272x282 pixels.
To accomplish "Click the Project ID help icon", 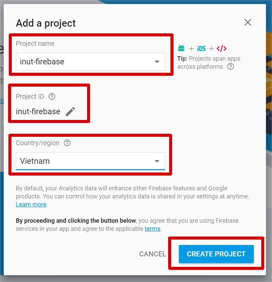I will [x=52, y=96].
